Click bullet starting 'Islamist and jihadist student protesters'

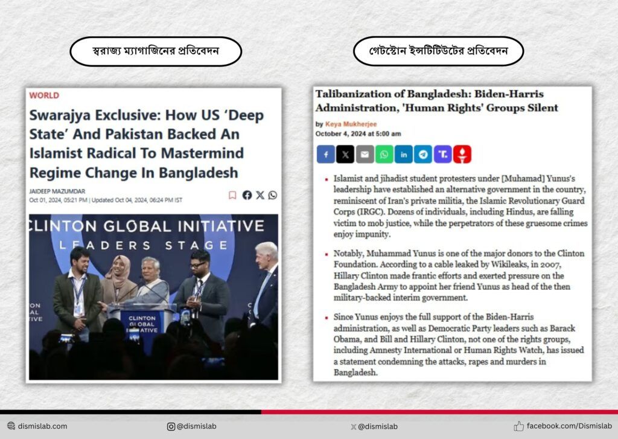tap(460, 207)
